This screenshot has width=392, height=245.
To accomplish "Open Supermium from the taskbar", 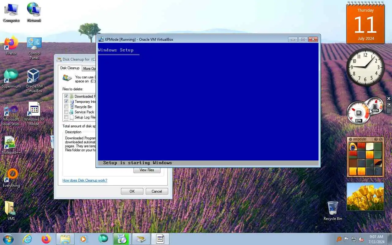I will (x=103, y=239).
